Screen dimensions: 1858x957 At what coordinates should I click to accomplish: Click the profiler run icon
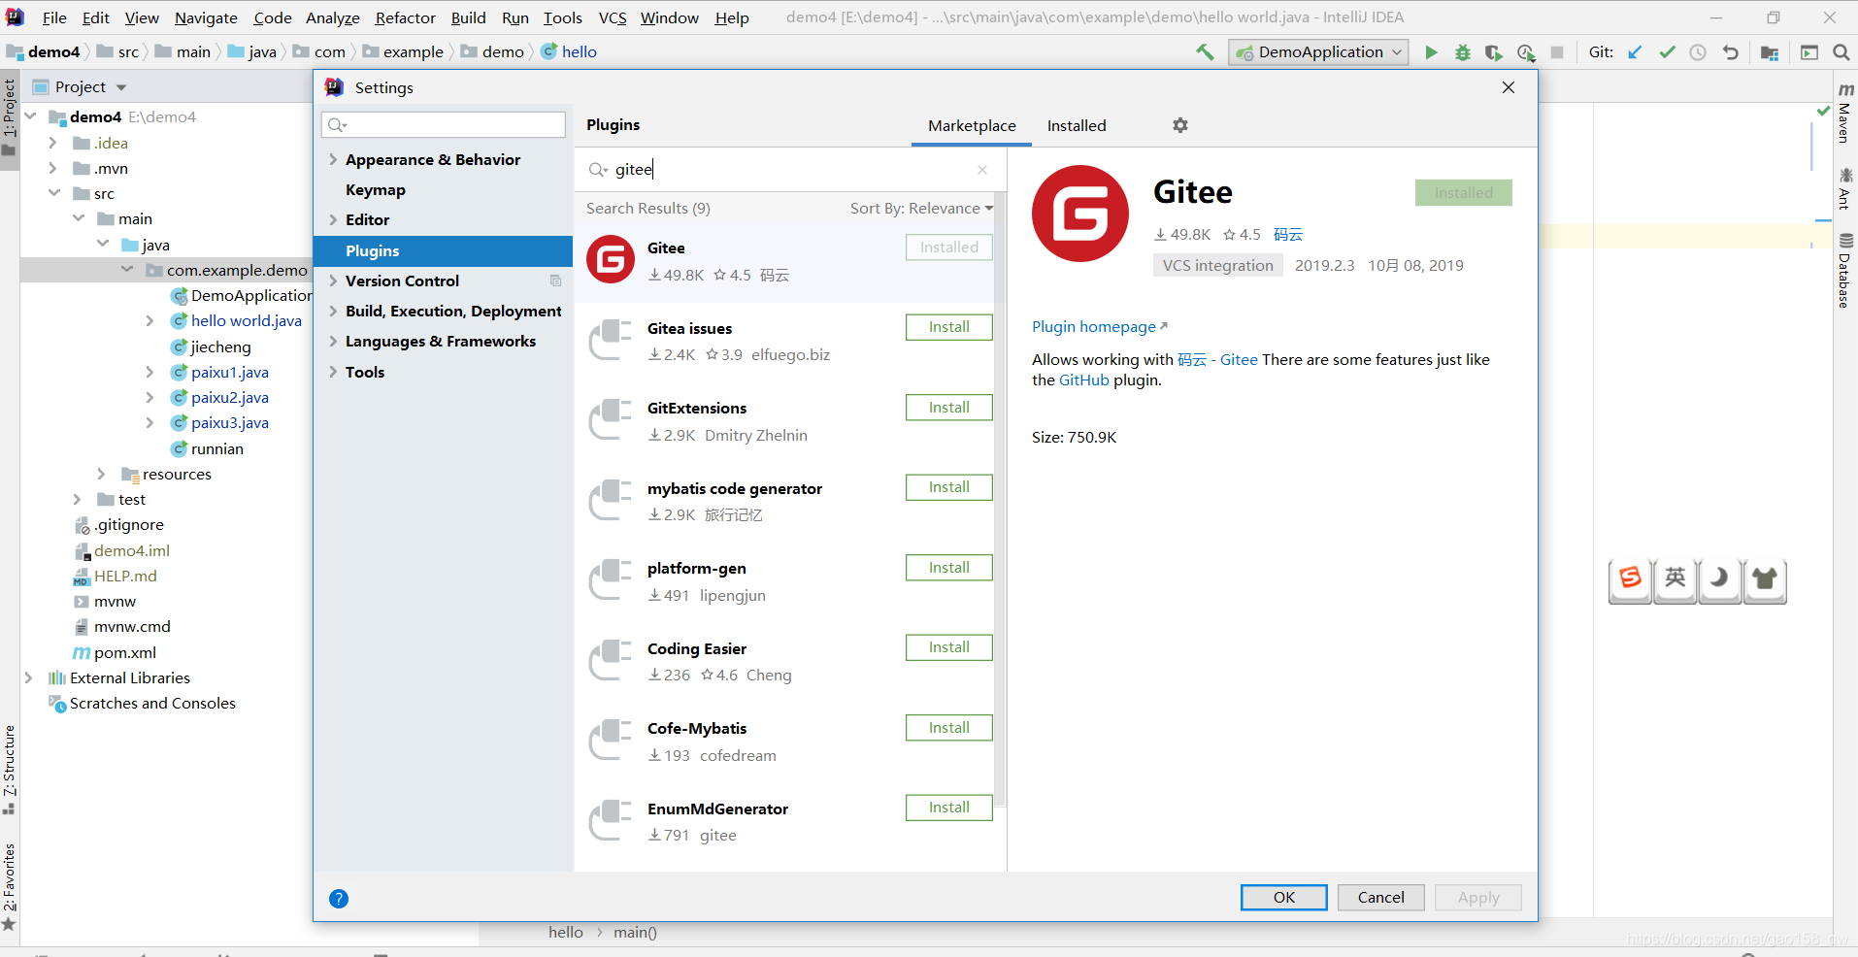[x=1526, y=52]
